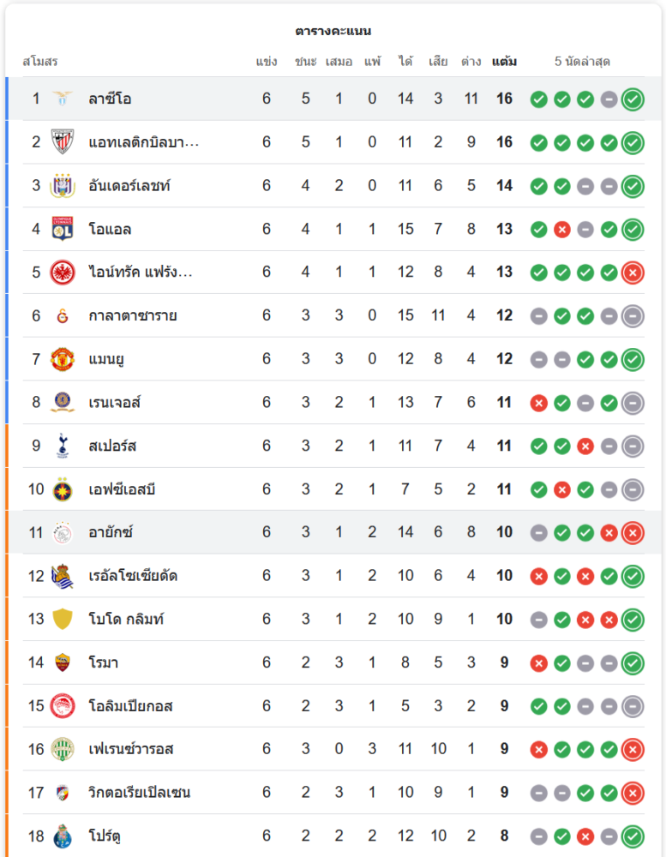Open team name เรนเจอส์
The width and height of the screenshot is (666, 857).
tap(114, 402)
